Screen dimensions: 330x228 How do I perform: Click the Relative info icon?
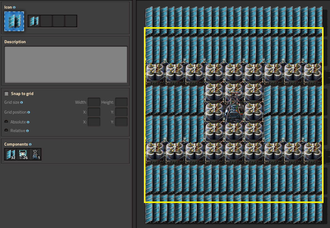(x=27, y=131)
